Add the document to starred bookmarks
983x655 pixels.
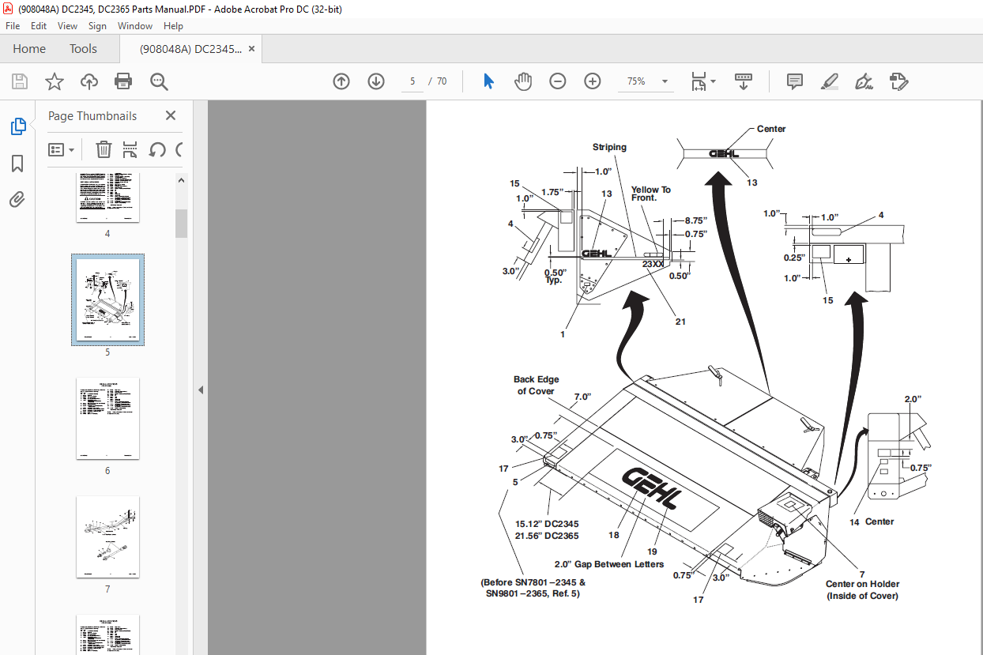point(55,81)
